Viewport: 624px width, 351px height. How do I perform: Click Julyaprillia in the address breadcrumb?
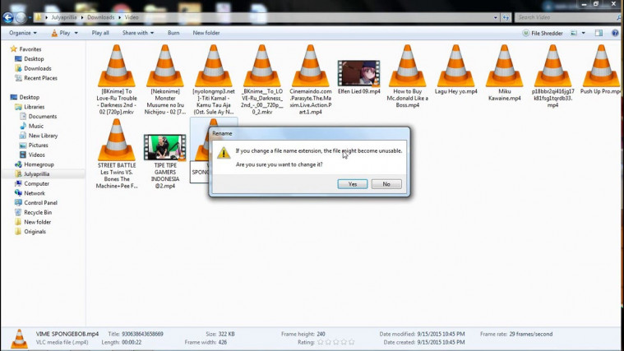tap(63, 17)
